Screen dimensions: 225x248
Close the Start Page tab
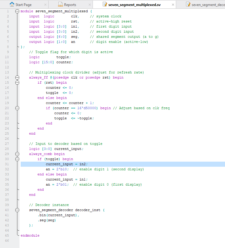pyautogui.click(x=45, y=5)
